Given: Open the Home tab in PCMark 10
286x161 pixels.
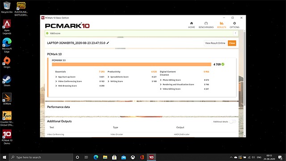Looking at the screenshot, I should coord(191,25).
